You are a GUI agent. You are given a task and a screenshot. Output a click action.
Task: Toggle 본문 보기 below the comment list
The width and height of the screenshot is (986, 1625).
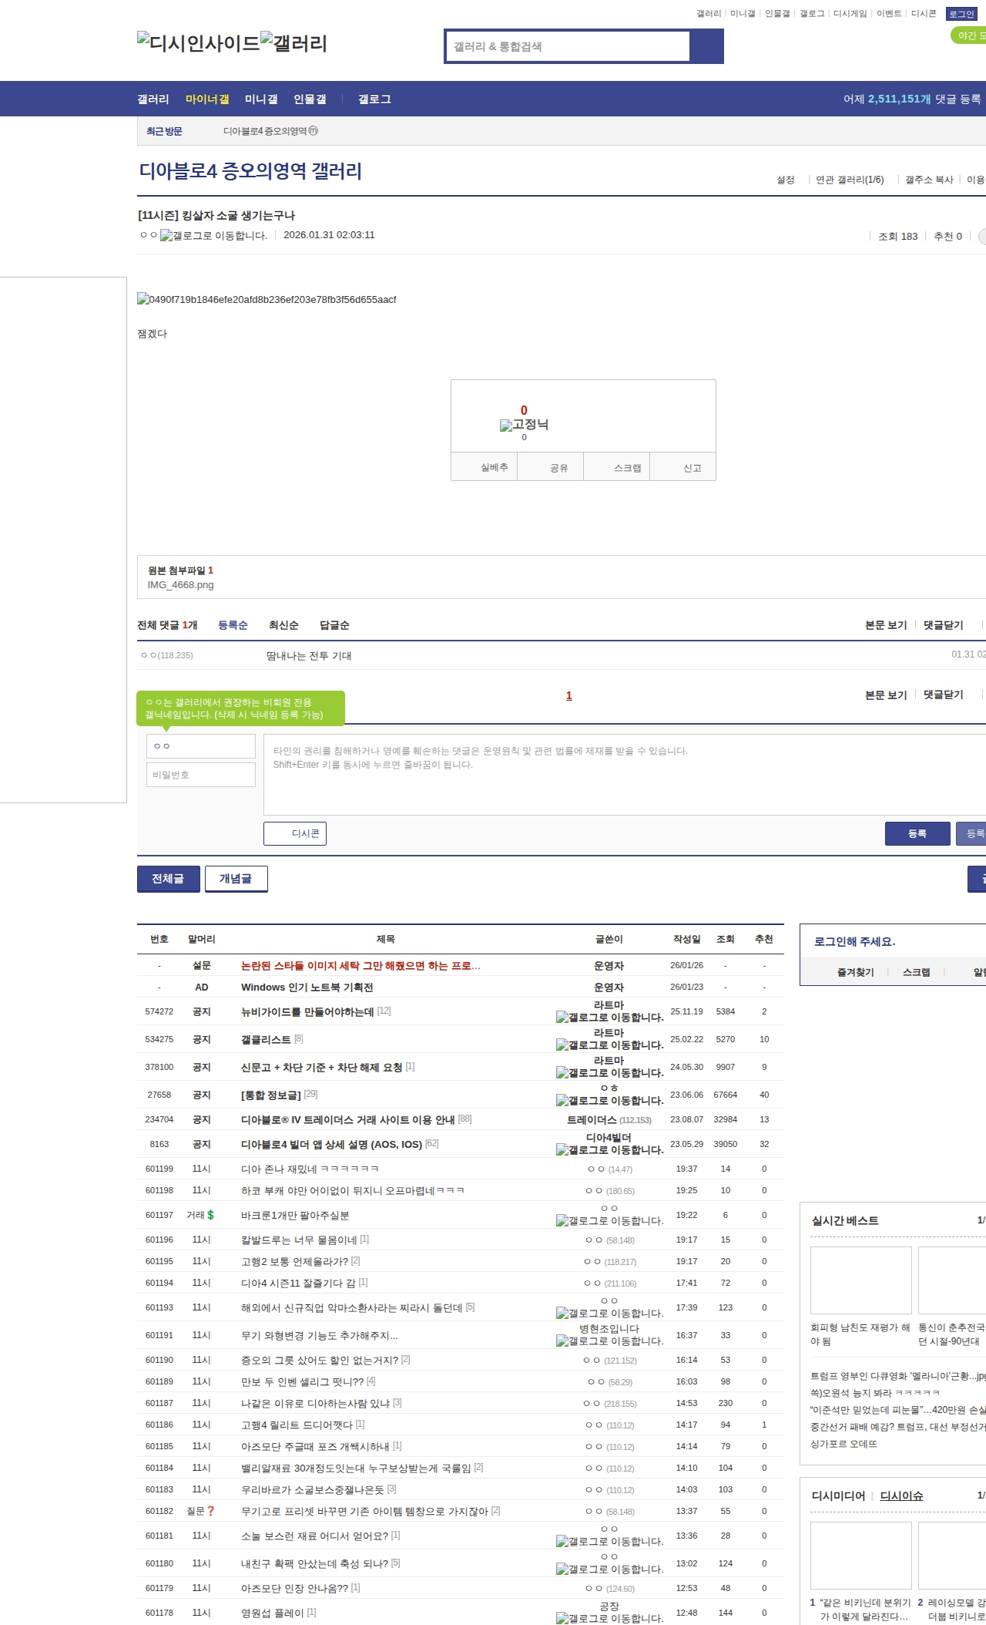[x=885, y=695]
